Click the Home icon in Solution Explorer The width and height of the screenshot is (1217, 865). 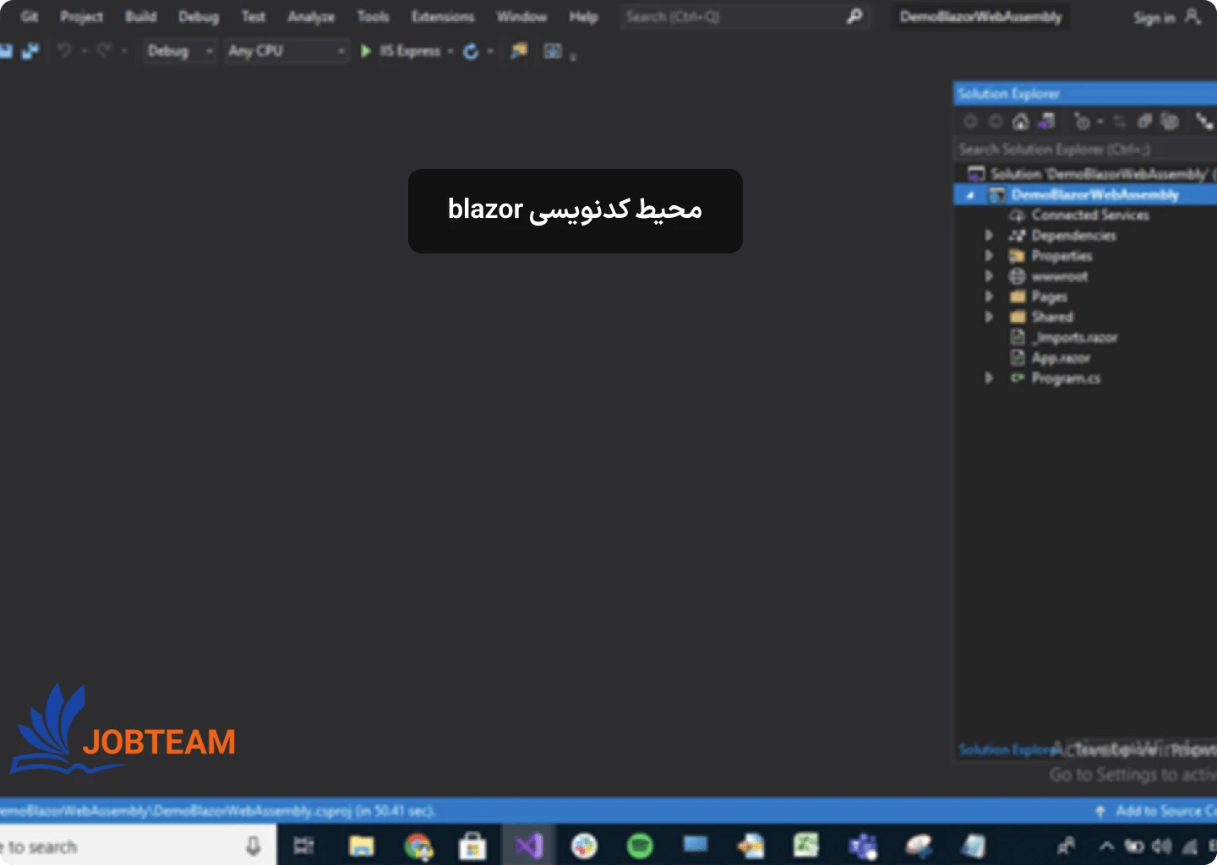1021,122
